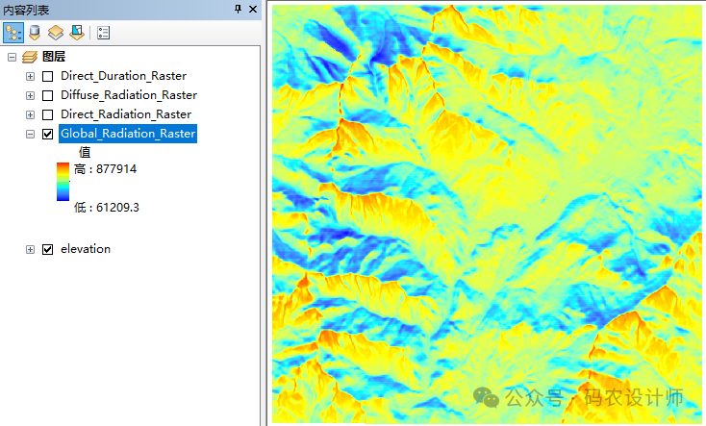Click the radiation raster map view
This screenshot has width=706, height=426.
tap(487, 212)
